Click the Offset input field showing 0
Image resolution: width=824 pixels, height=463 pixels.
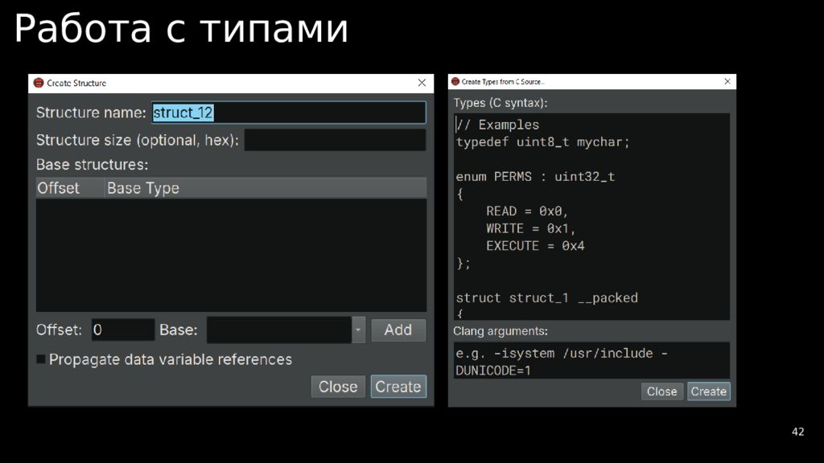tap(122, 330)
